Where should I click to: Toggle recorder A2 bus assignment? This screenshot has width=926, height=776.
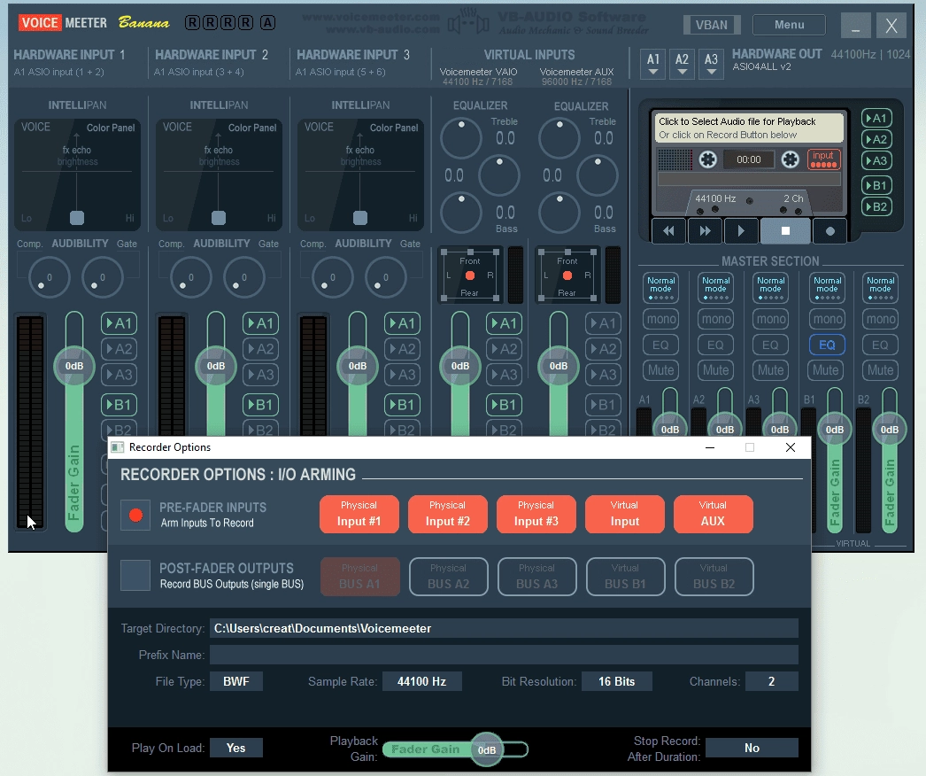click(x=876, y=139)
